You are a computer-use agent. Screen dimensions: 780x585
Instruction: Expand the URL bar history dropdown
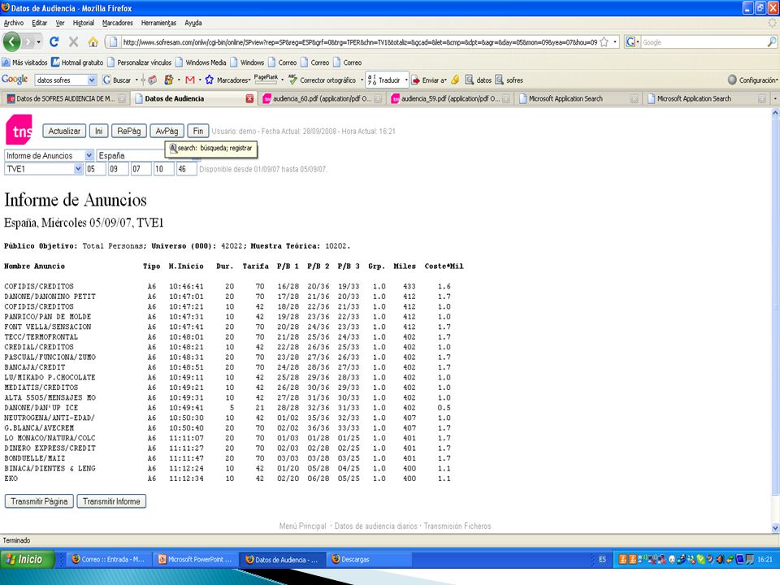[615, 42]
